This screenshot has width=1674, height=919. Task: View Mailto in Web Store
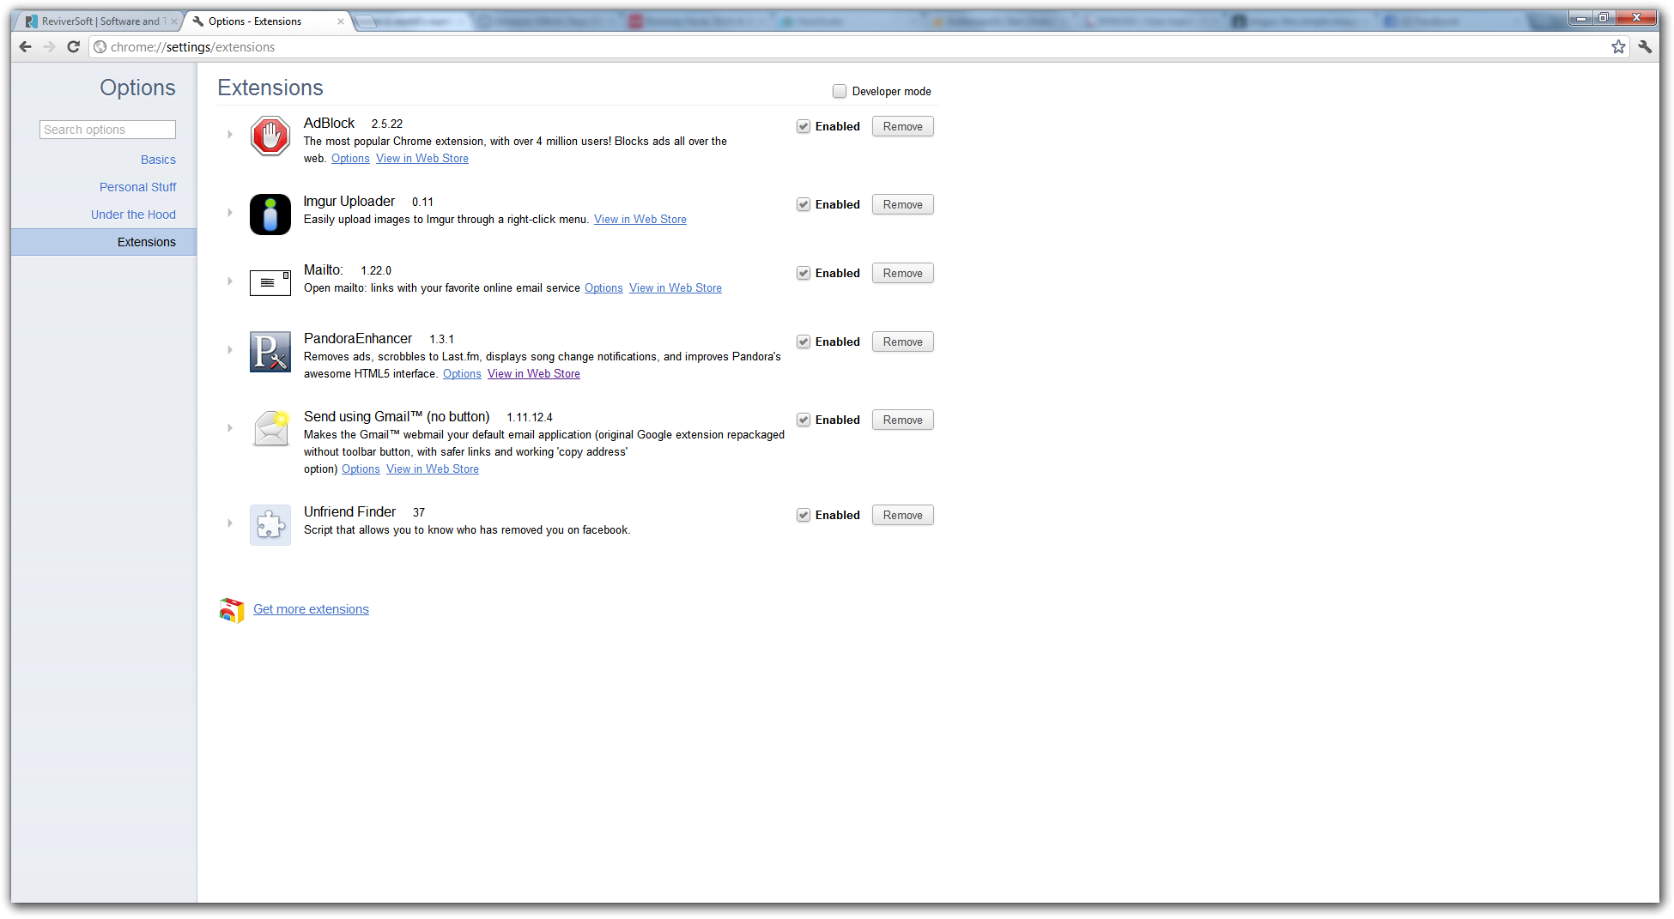676,288
